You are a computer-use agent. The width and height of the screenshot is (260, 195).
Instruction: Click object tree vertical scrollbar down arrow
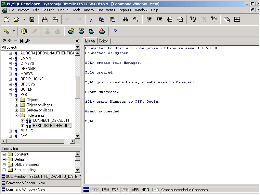78,136
